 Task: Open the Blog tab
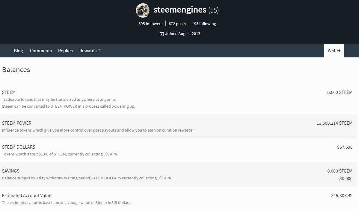click(18, 51)
